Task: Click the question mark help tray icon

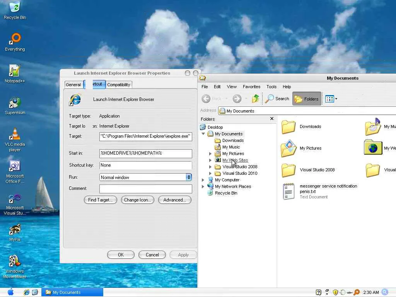Action: [319, 292]
